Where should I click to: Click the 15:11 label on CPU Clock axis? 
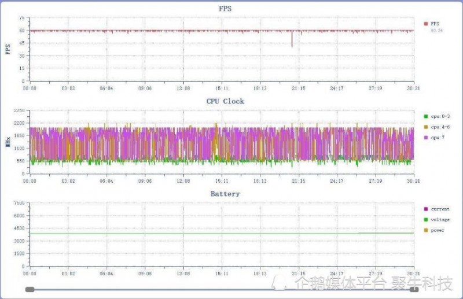(x=222, y=181)
